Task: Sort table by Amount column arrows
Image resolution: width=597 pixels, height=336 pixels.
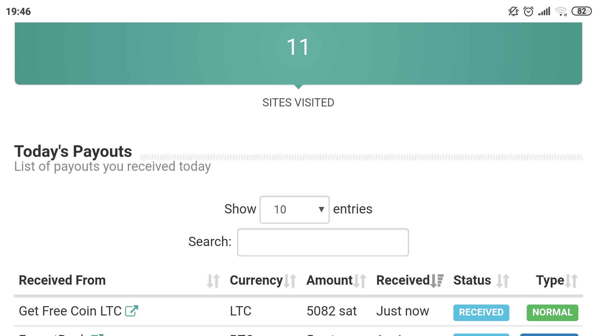Action: 360,281
